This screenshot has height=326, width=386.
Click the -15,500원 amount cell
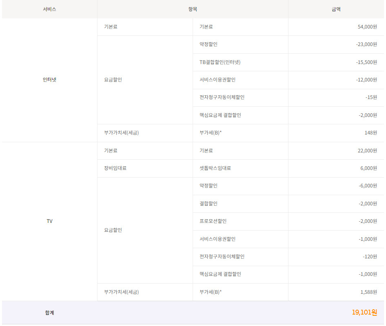click(366, 62)
